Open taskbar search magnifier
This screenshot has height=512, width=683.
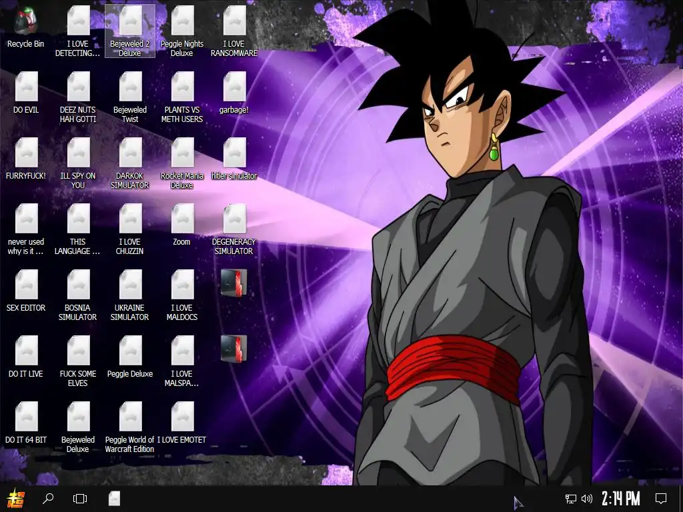pyautogui.click(x=48, y=499)
